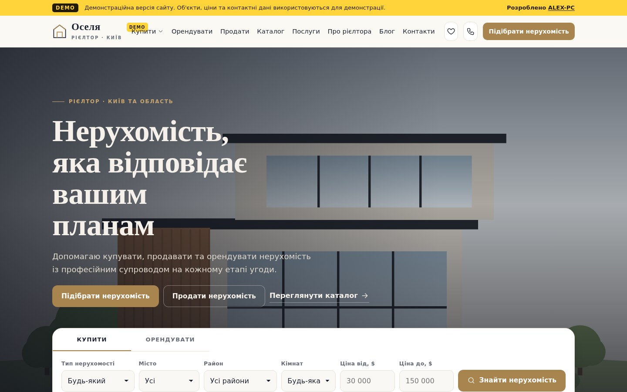Viewport: 627px width, 392px height.
Task: Click the phone call icon
Action: coord(471,31)
